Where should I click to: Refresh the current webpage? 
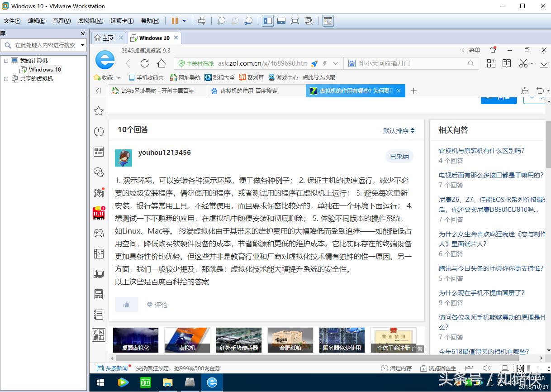tap(144, 63)
